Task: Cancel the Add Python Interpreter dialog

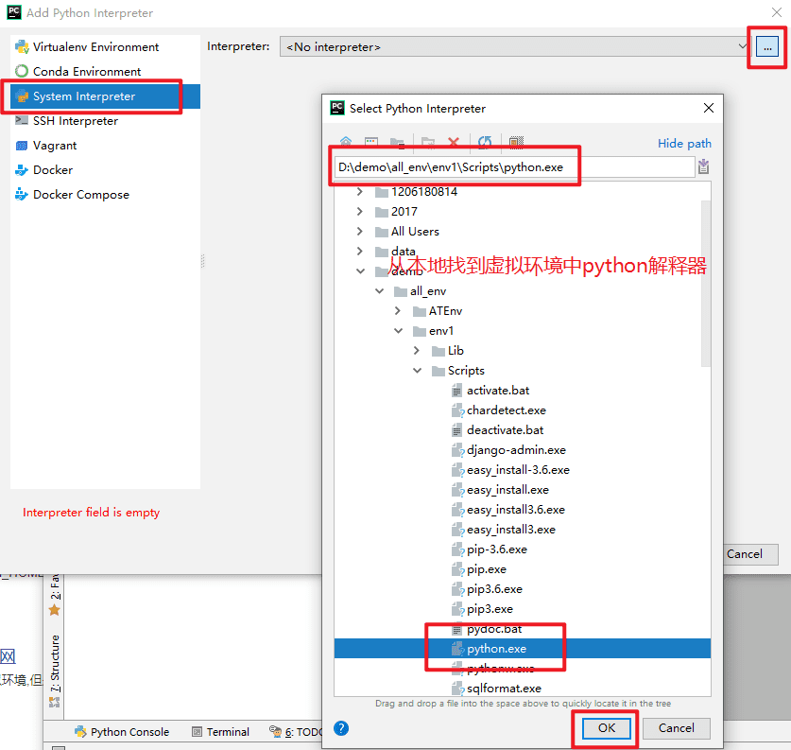Action: tap(750, 554)
